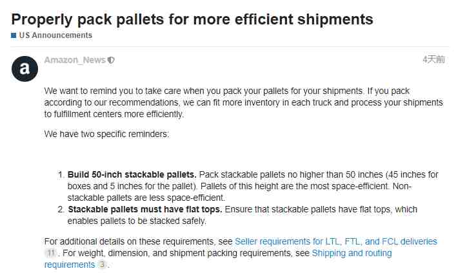
Task: Click list item number 2 marker
Action: [x=61, y=209]
